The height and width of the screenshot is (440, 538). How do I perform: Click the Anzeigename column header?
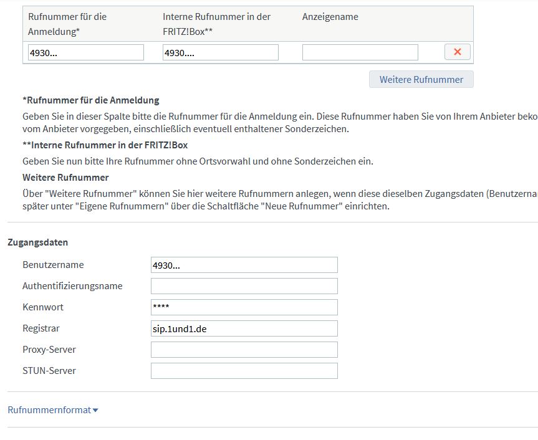330,17
